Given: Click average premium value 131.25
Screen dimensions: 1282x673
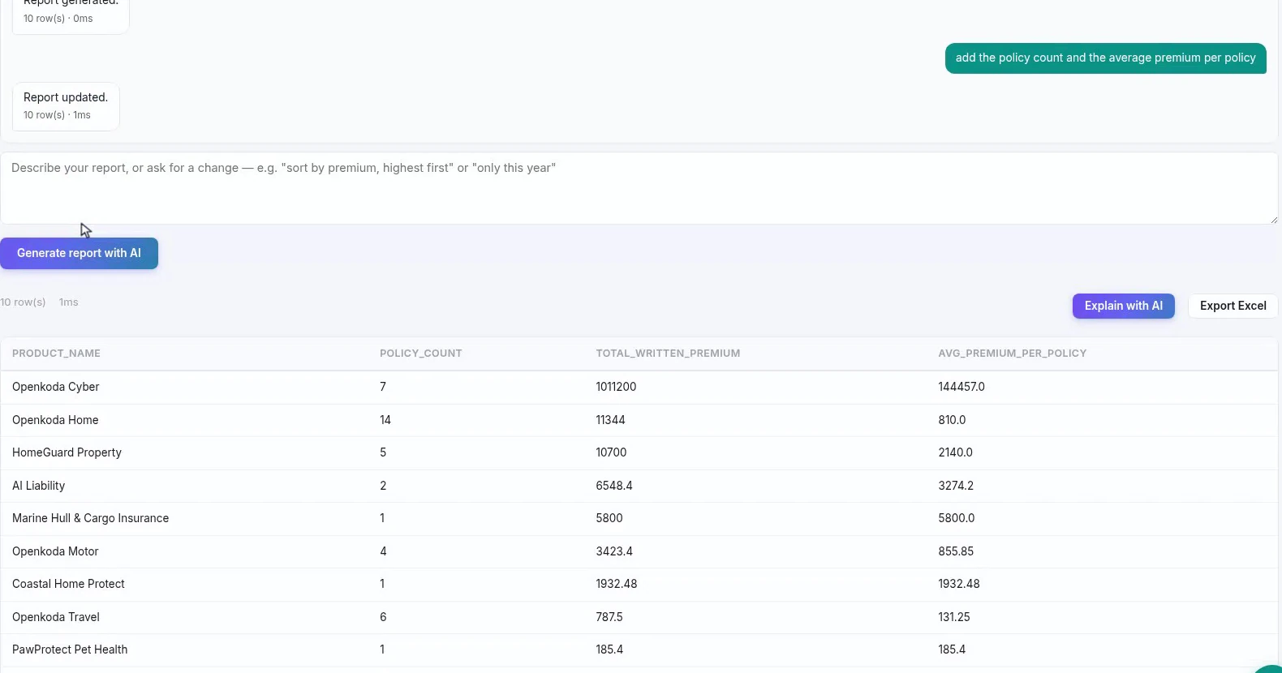Looking at the screenshot, I should tap(954, 617).
